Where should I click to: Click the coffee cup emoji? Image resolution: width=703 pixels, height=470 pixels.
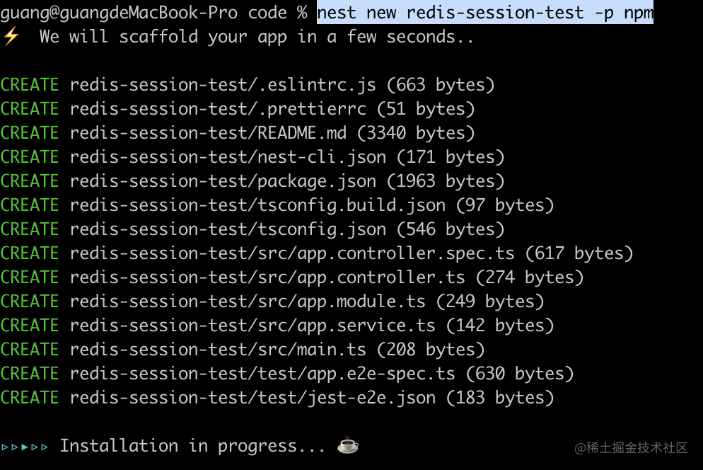[348, 446]
